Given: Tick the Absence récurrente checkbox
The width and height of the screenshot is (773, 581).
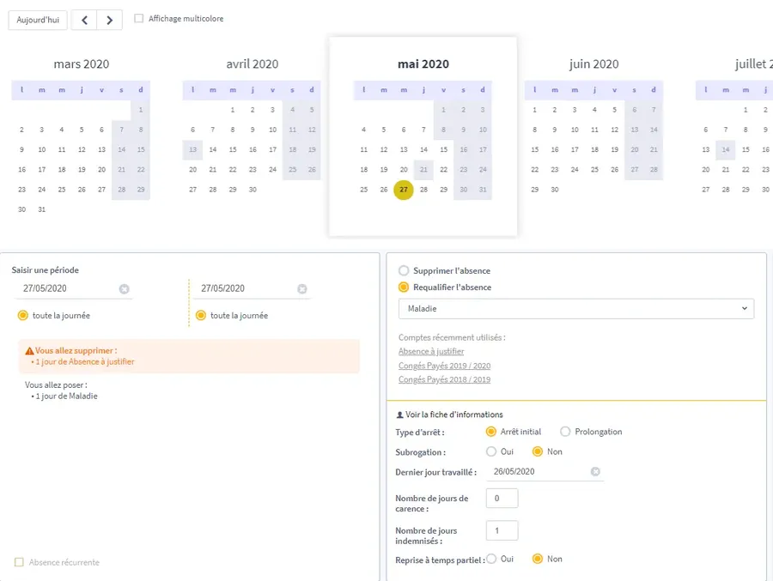Looking at the screenshot, I should 20,563.
